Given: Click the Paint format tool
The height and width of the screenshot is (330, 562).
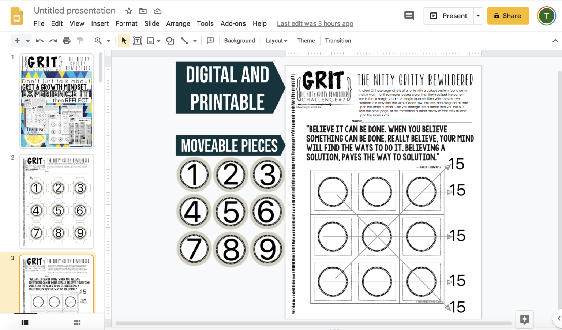Looking at the screenshot, I should [80, 41].
